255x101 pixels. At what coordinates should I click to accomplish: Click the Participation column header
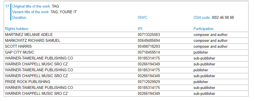(204, 29)
